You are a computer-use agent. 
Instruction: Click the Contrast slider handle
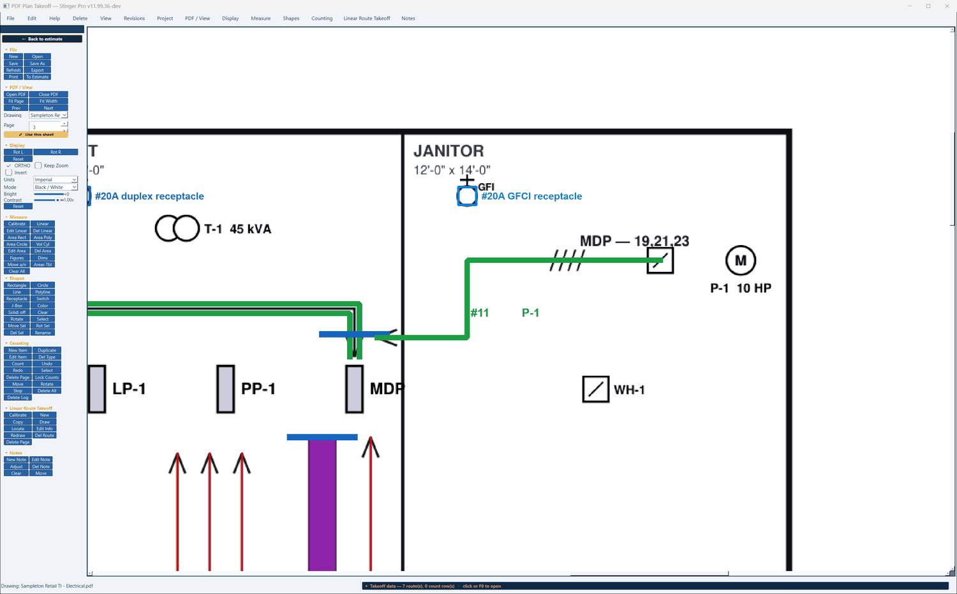[x=57, y=200]
